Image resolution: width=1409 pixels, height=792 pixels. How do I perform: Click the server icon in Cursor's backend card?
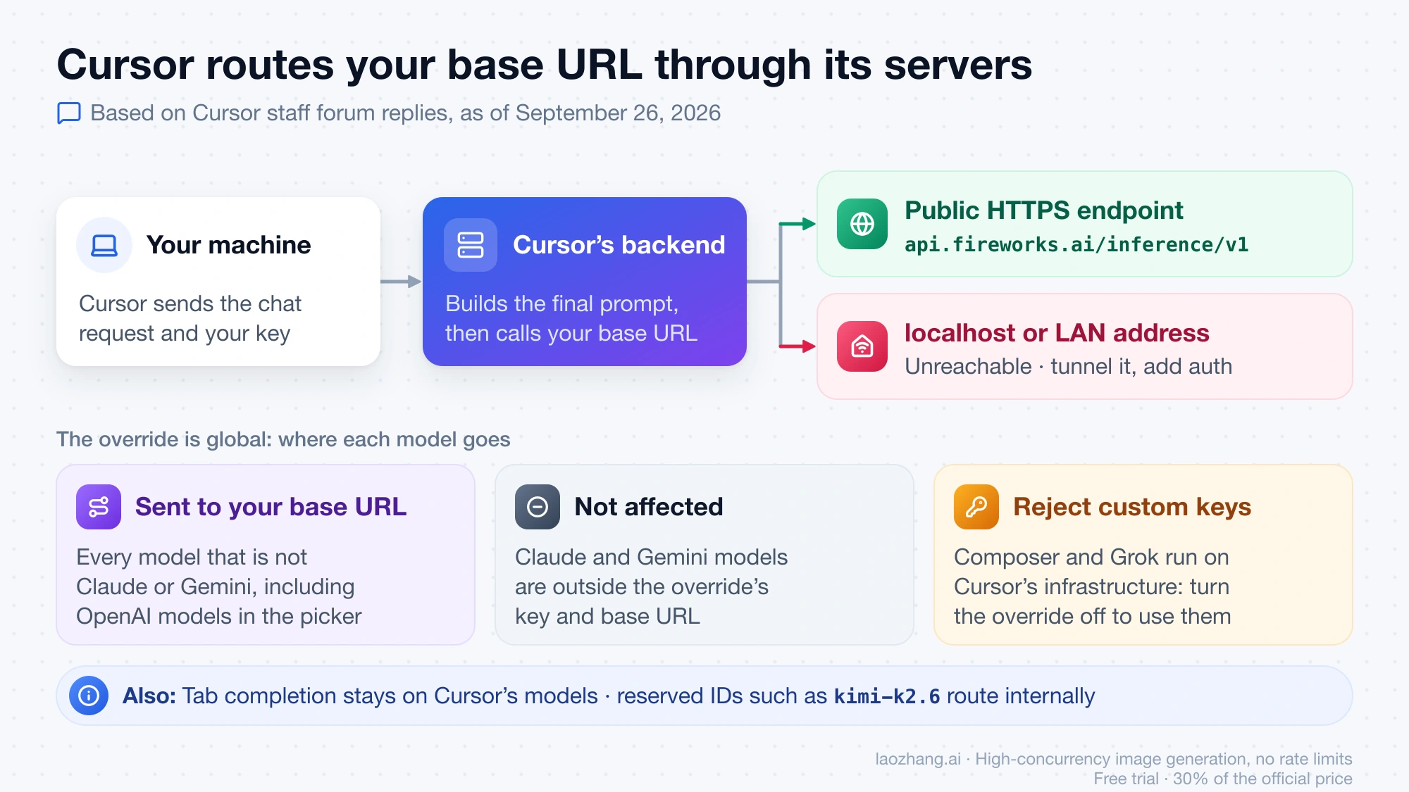coord(471,245)
